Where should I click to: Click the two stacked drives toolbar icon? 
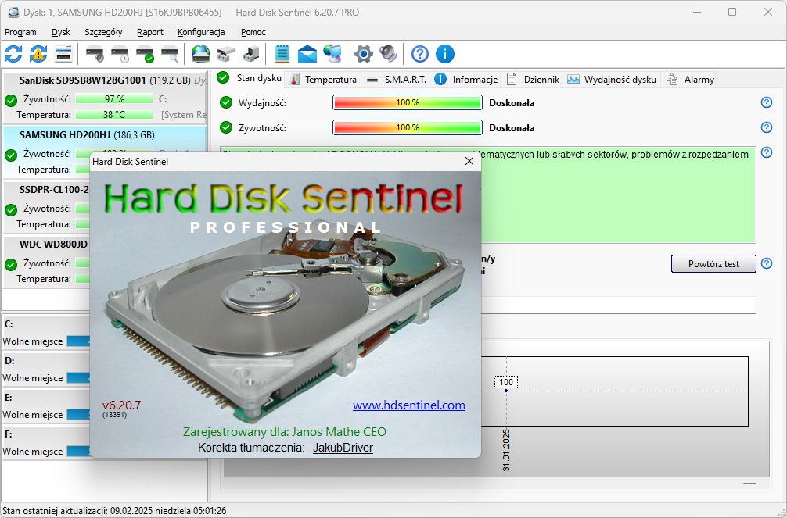pyautogui.click(x=226, y=54)
